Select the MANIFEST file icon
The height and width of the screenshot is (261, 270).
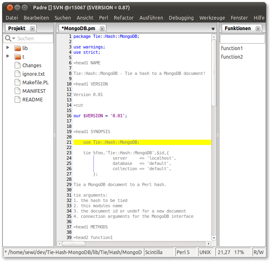pos(18,91)
